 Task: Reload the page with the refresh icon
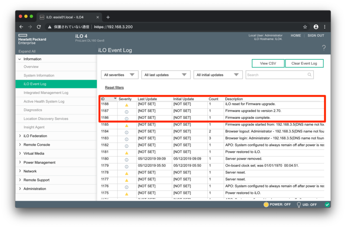point(39,27)
